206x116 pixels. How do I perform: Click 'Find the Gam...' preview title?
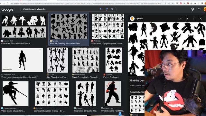137,81
